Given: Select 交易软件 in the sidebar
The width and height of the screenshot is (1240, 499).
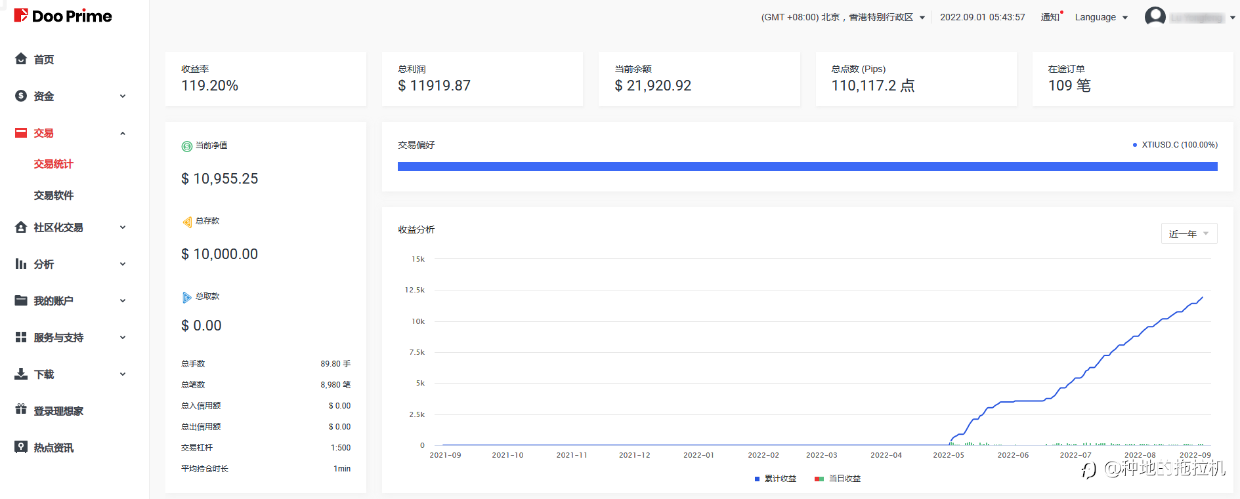Looking at the screenshot, I should click(54, 195).
